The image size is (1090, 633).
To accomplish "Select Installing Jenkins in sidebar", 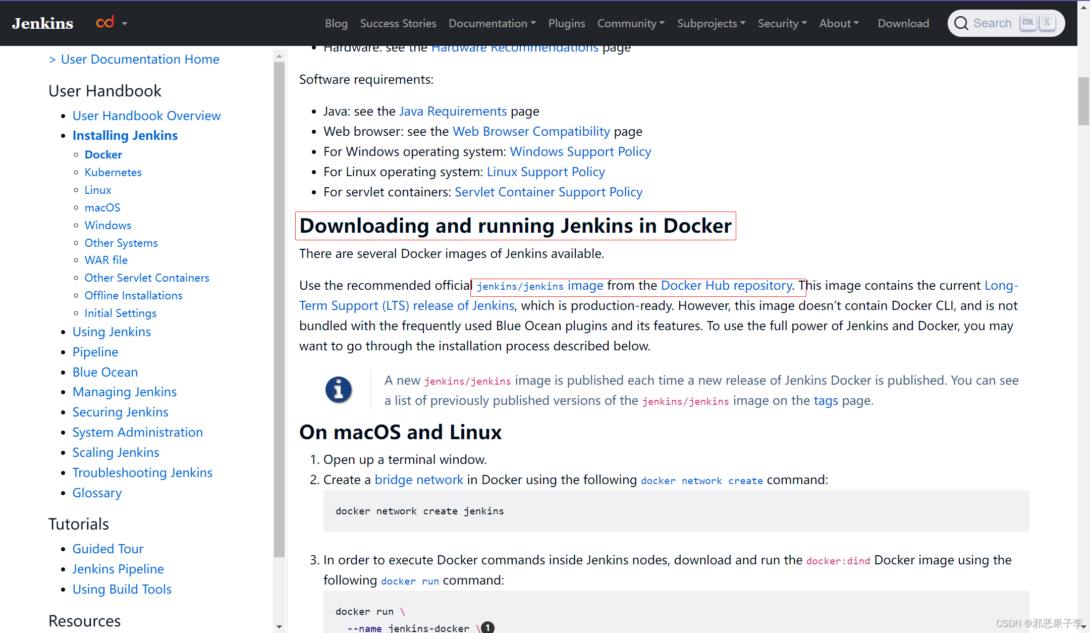I will point(125,135).
